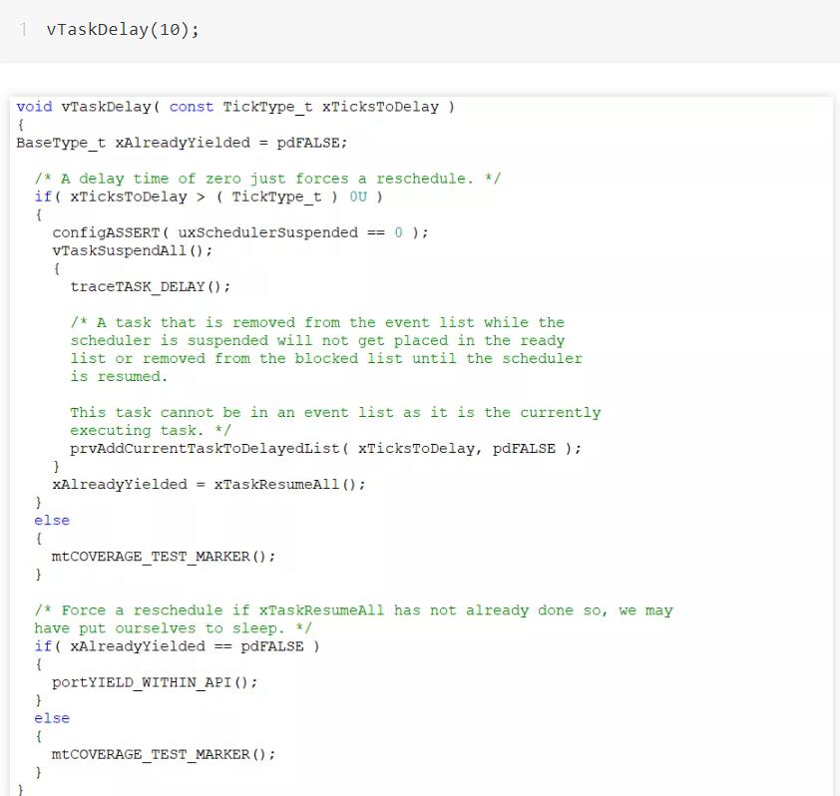This screenshot has height=796, width=840.
Task: Click comment text 'executing task. */'
Action: (x=151, y=430)
